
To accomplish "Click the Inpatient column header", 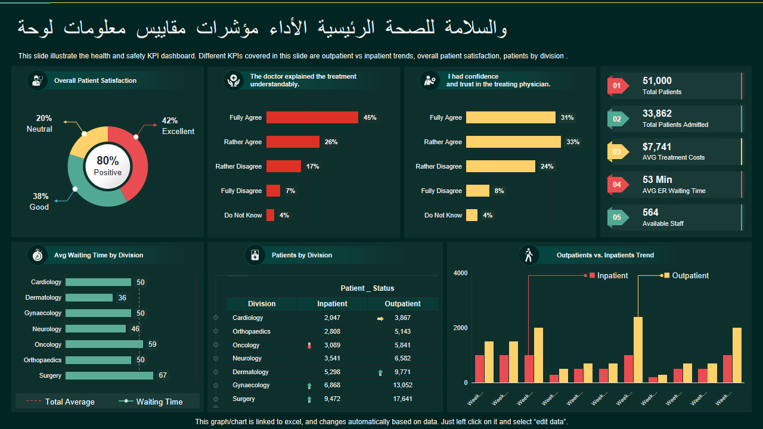I will tap(332, 304).
